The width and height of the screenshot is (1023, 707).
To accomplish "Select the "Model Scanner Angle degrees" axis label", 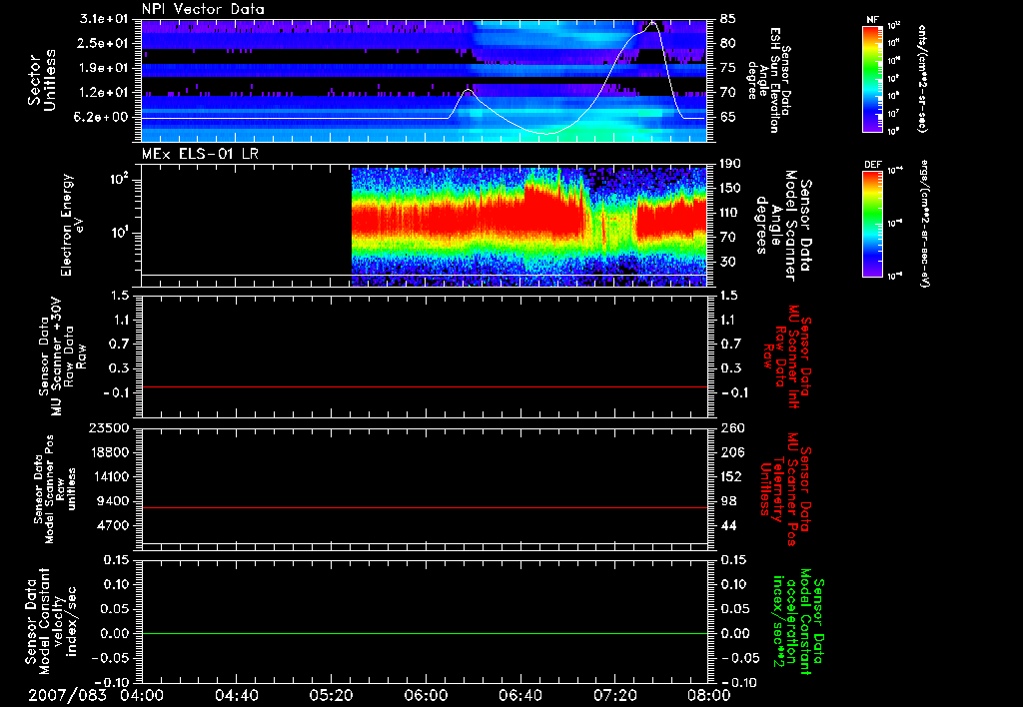I will click(x=783, y=225).
